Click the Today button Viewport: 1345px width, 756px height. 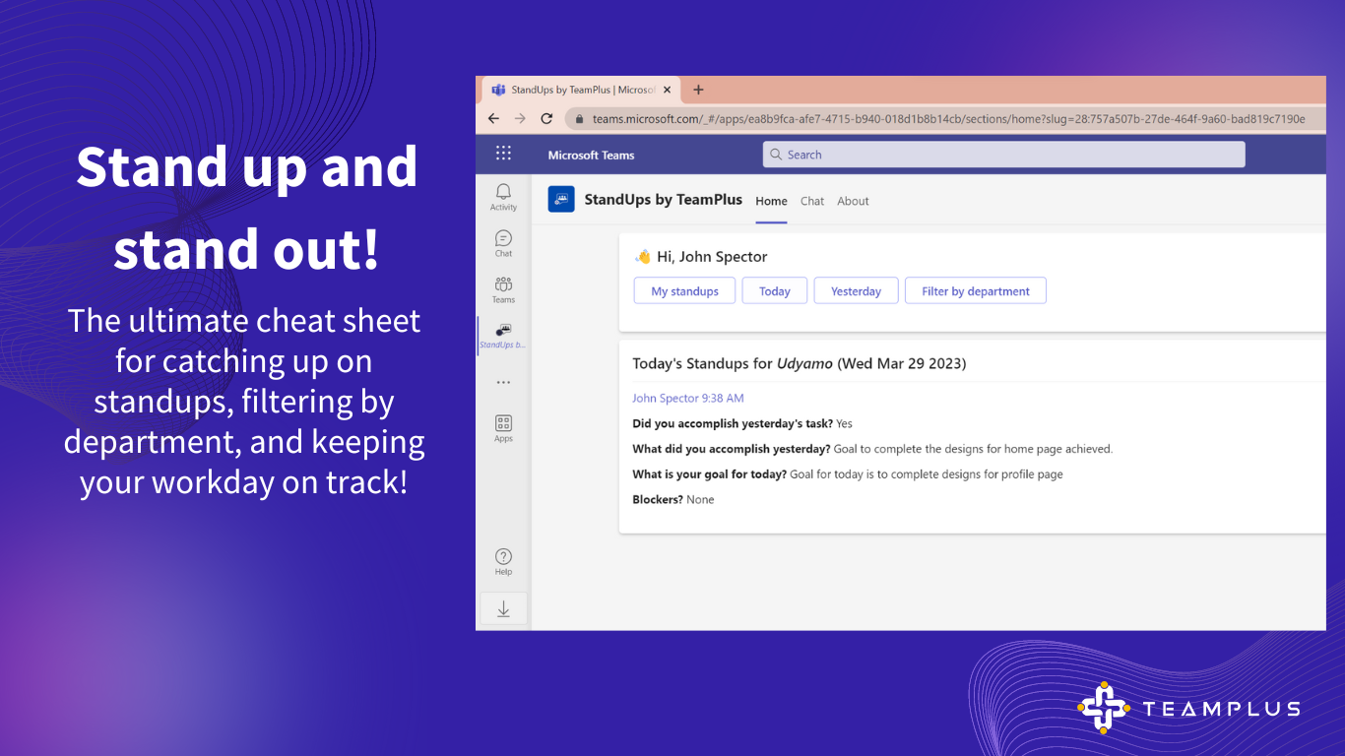point(775,291)
